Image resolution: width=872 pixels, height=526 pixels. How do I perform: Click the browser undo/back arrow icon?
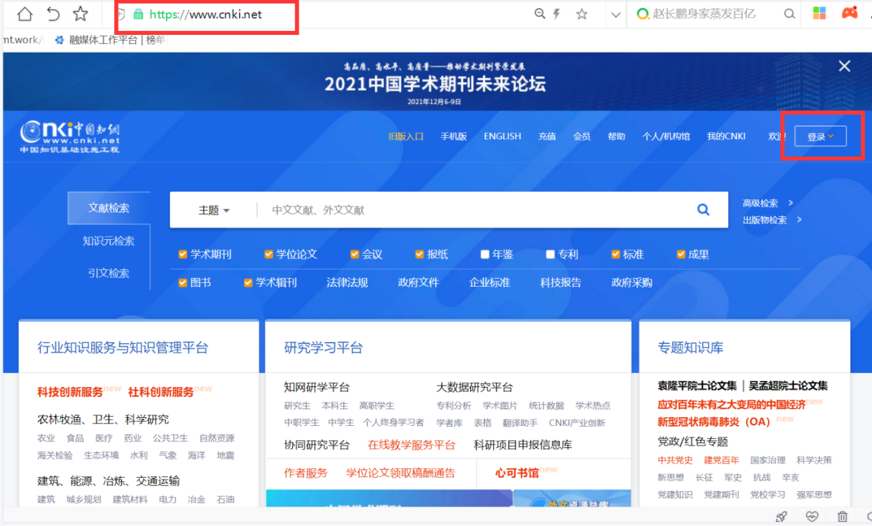(x=52, y=14)
